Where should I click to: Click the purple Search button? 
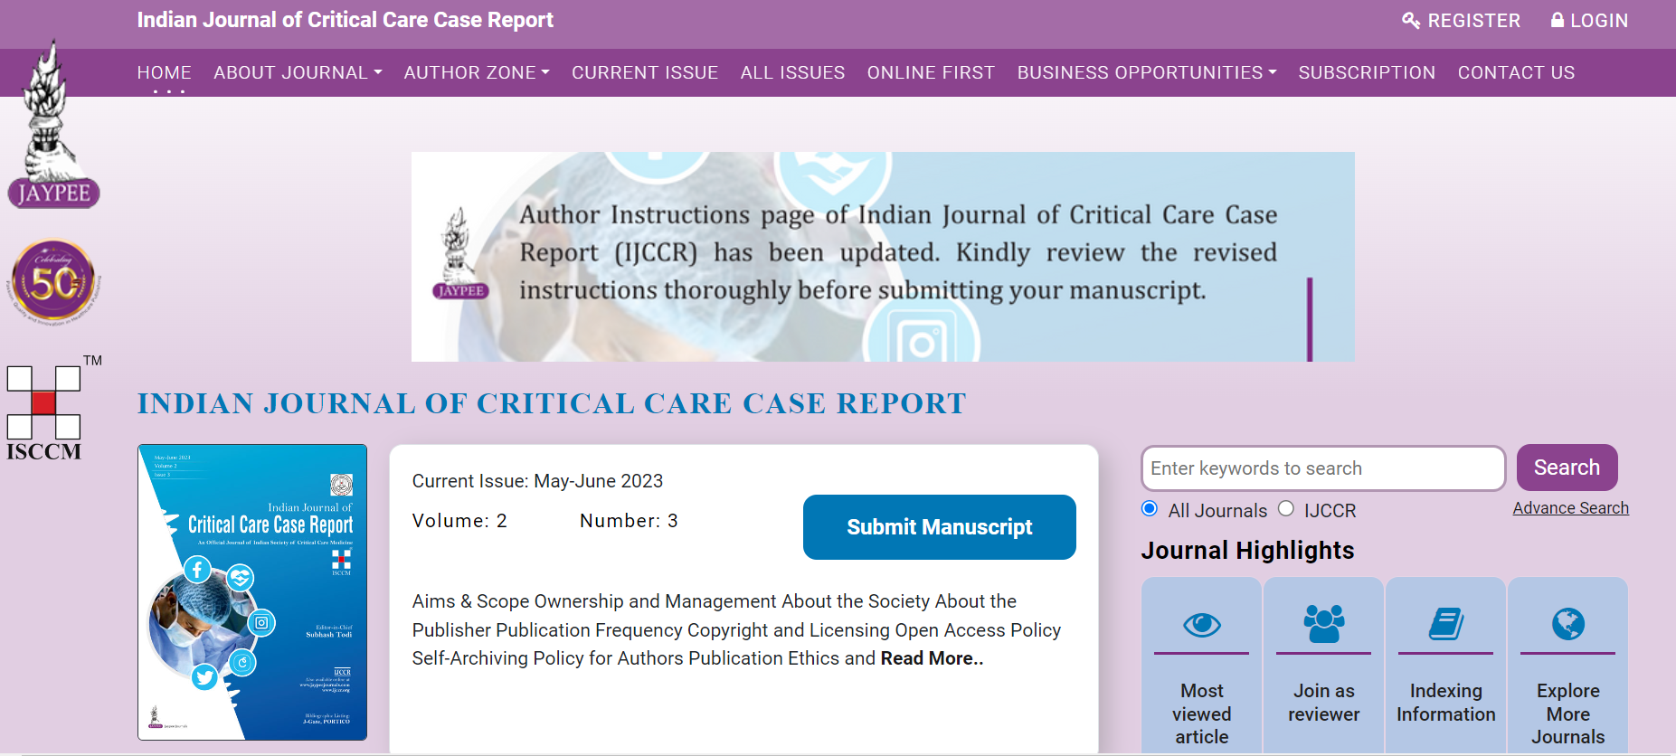tap(1567, 468)
